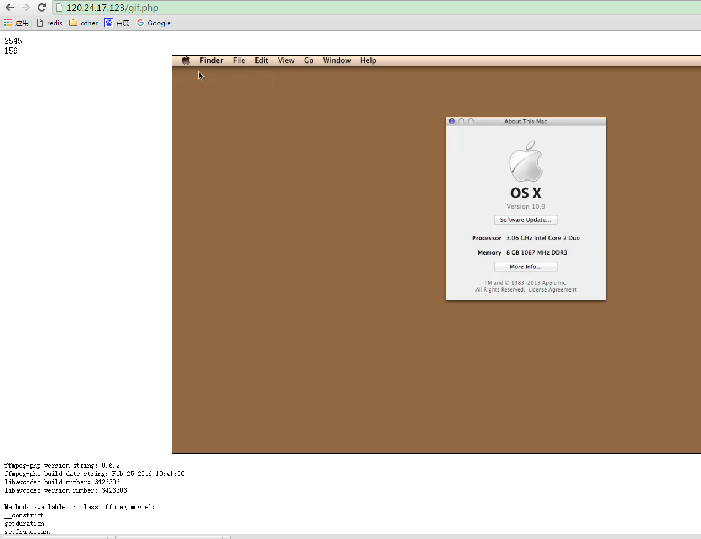Click the browser forward arrow
The image size is (701, 539).
coord(25,8)
